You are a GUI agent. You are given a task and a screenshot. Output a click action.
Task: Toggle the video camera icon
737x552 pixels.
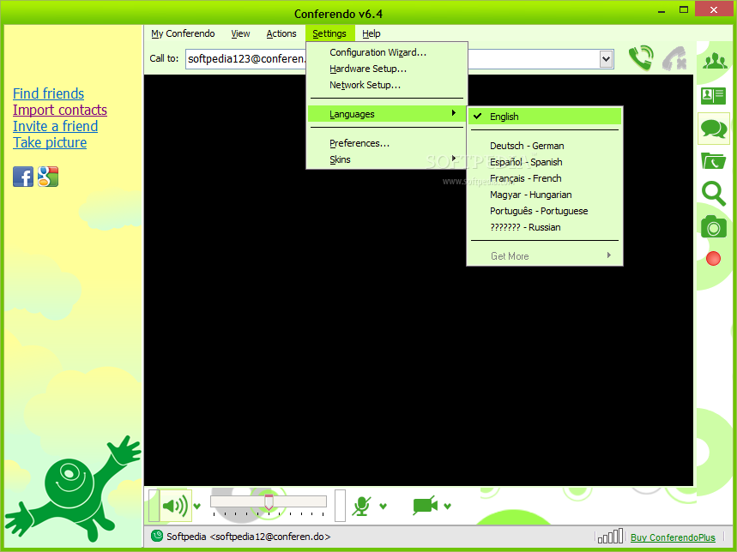(x=425, y=506)
